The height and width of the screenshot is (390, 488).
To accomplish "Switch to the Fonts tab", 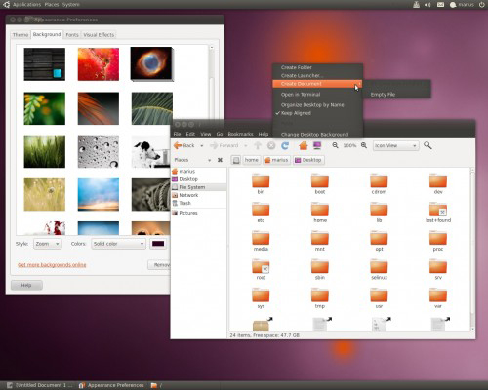I will (x=72, y=35).
